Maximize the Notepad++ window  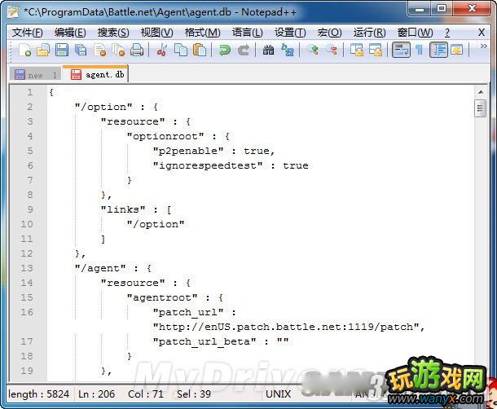442,8
